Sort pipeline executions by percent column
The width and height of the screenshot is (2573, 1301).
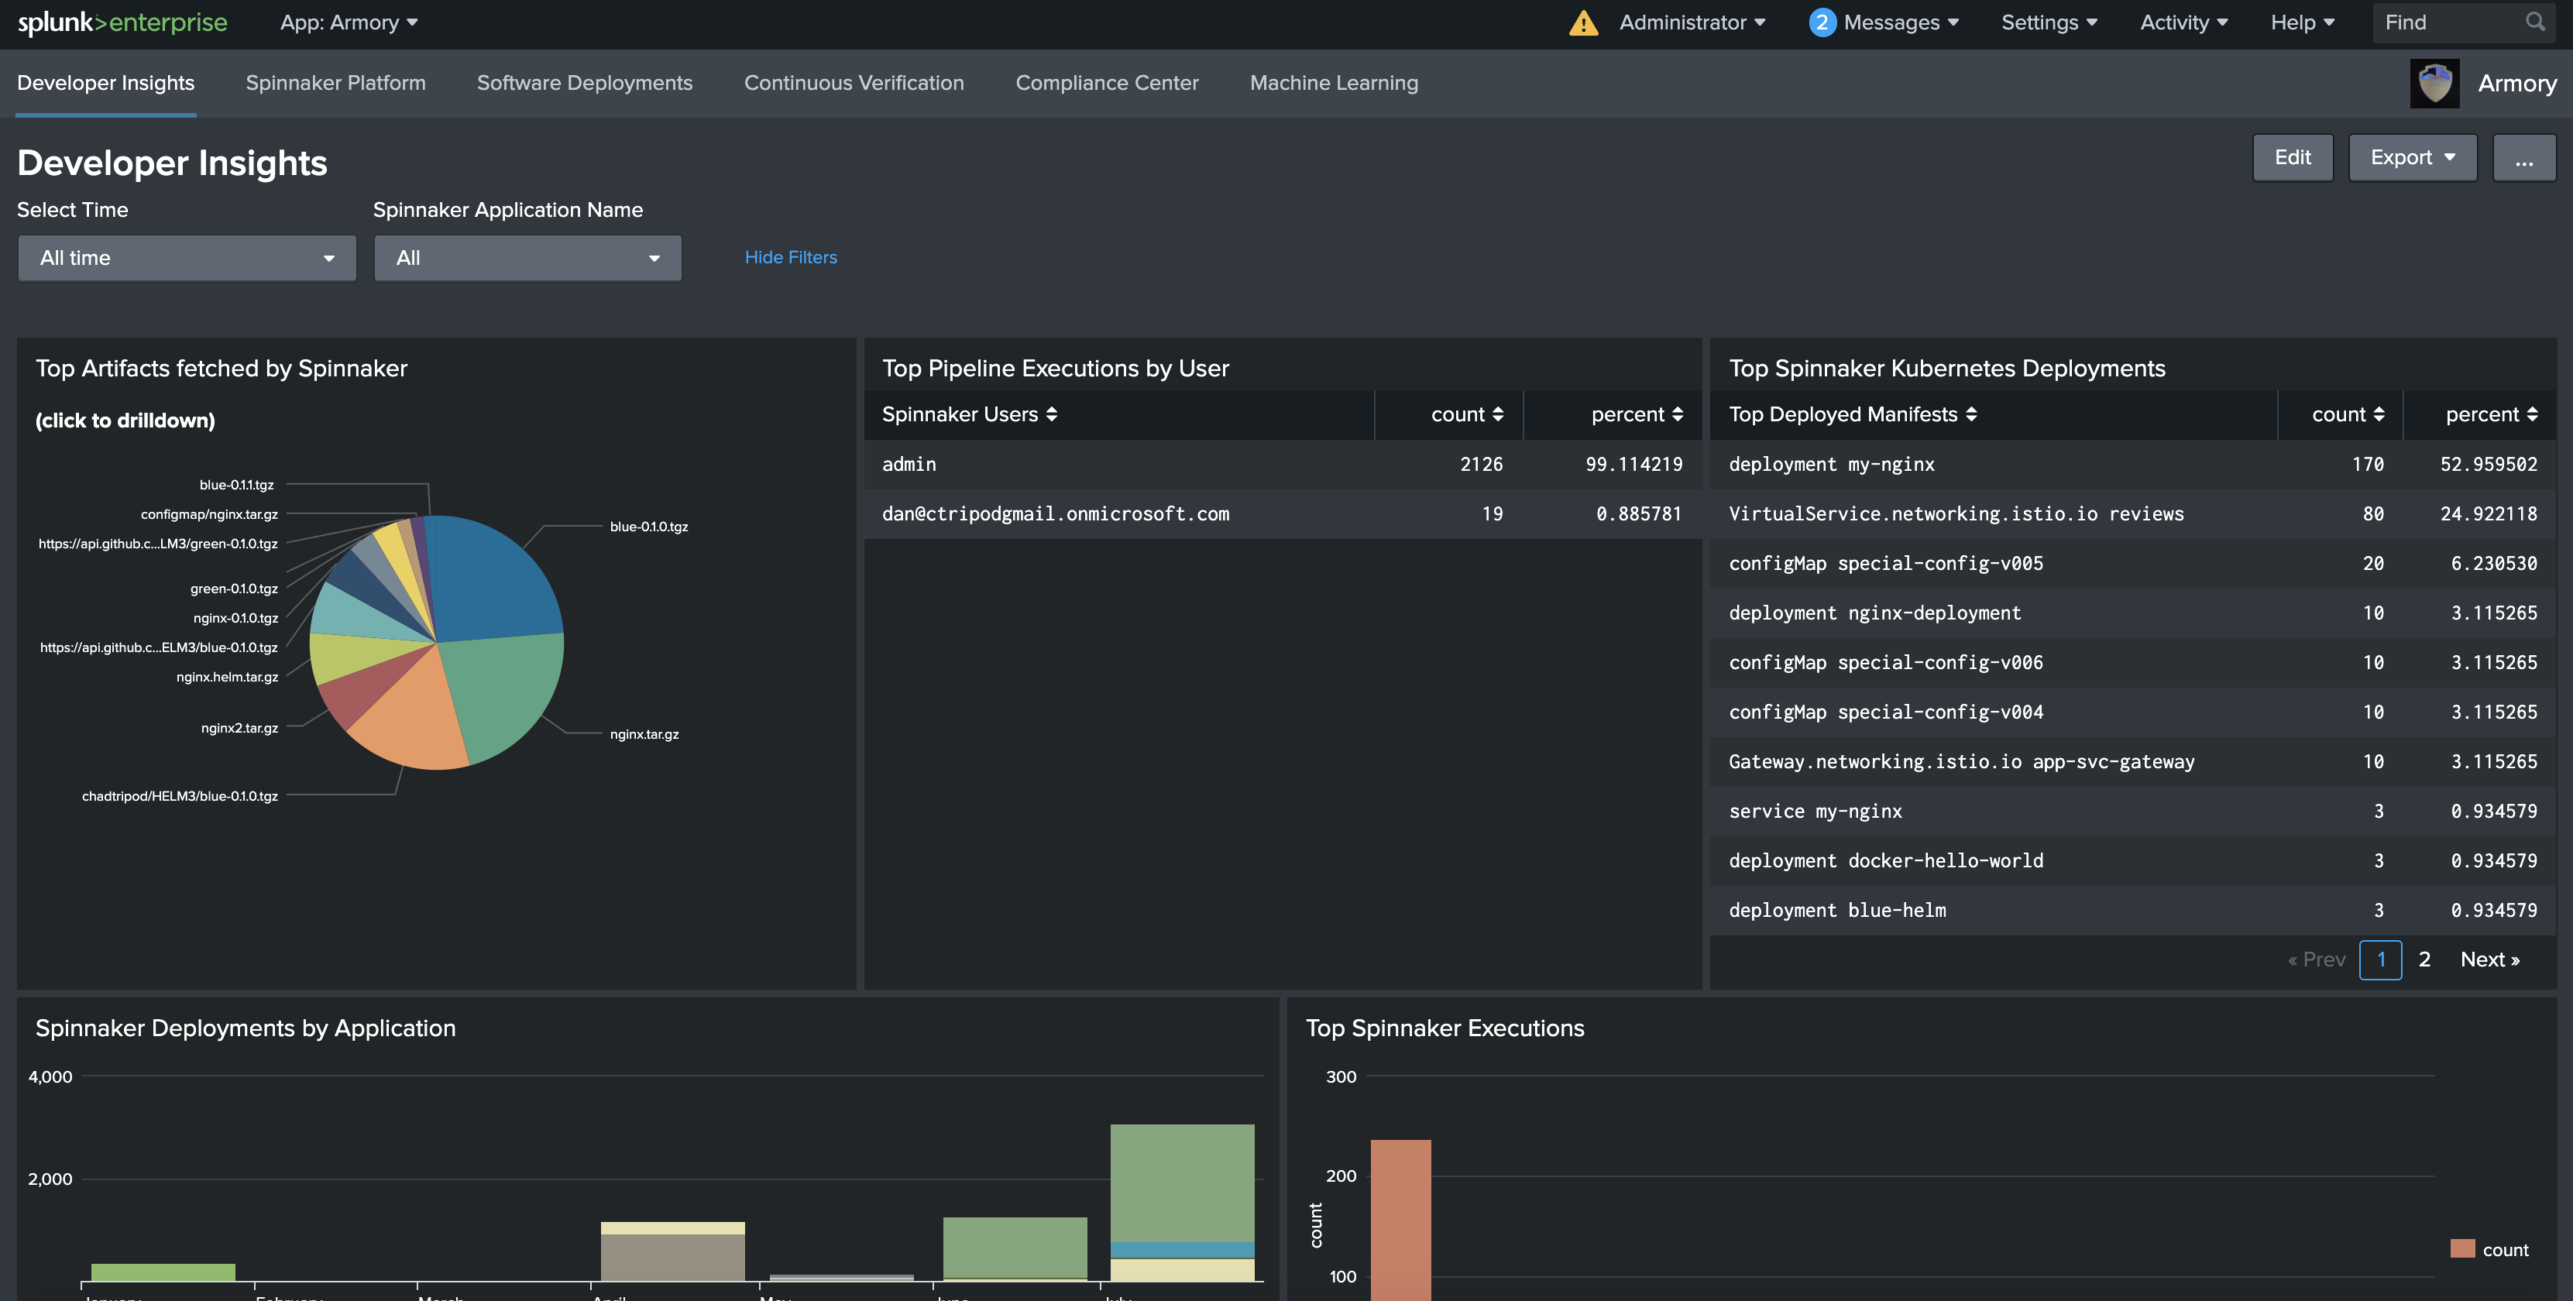1636,414
